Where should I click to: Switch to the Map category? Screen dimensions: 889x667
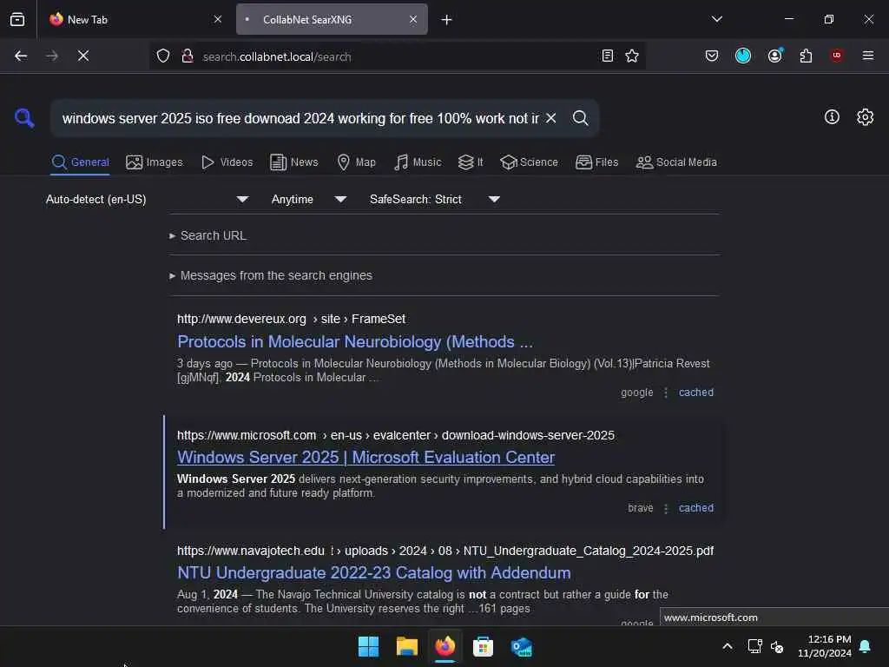coord(356,162)
